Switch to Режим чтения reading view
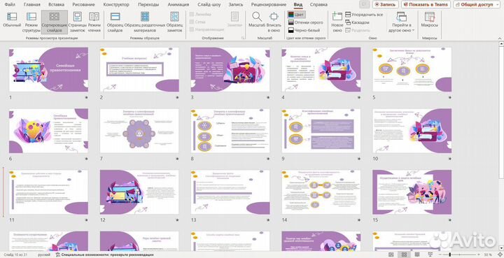The width and height of the screenshot is (504, 258). 94,22
